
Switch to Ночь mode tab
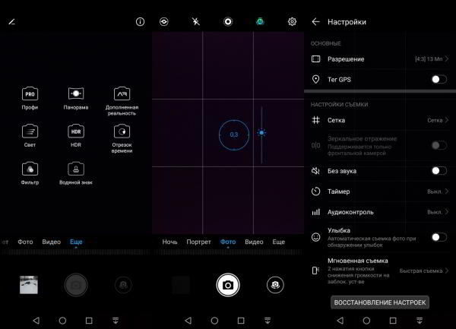coord(169,242)
